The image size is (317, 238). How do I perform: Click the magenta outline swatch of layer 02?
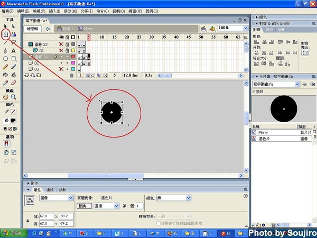point(73,63)
